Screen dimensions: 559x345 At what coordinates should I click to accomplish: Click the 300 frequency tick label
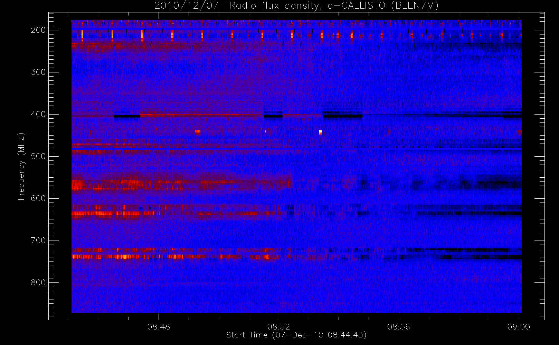coord(38,72)
